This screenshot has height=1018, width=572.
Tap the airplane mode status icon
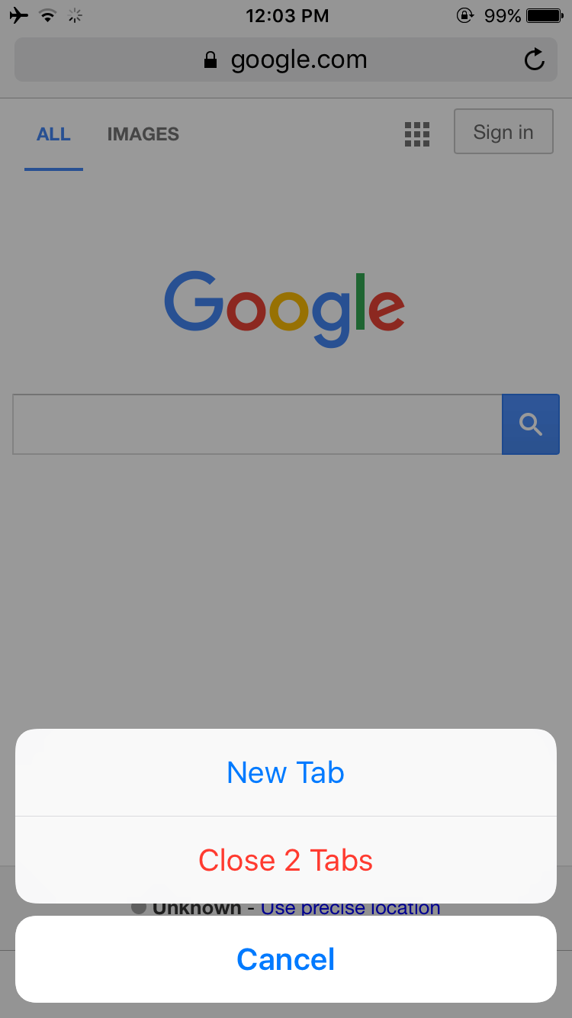click(x=19, y=15)
